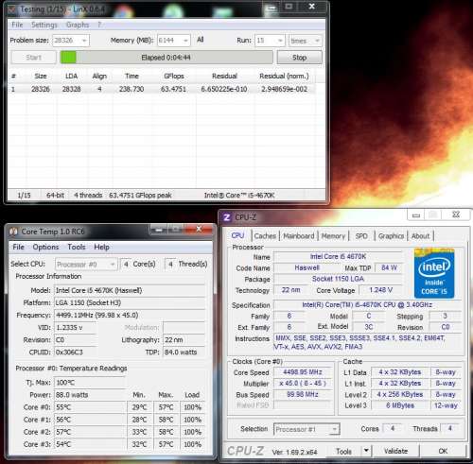Switch to the SPD tab in CPU-Z
Image resolution: width=473 pixels, height=464 pixels.
[x=361, y=236]
